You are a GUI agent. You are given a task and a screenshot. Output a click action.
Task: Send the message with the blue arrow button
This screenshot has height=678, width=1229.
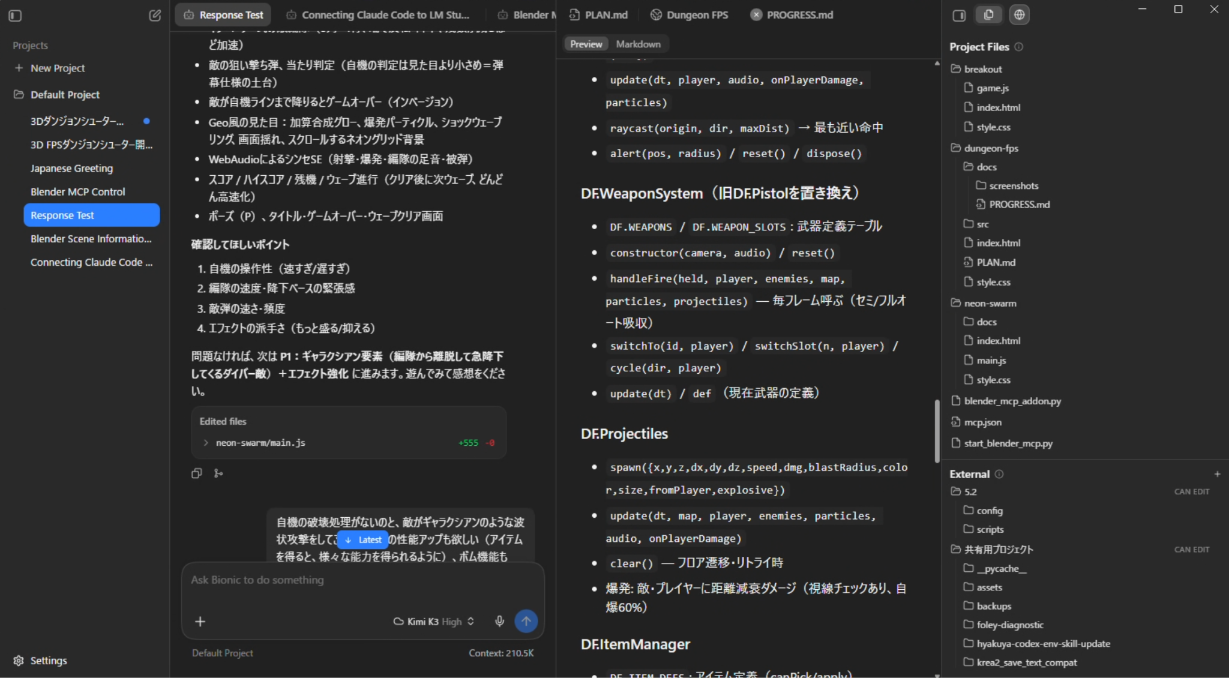click(526, 622)
